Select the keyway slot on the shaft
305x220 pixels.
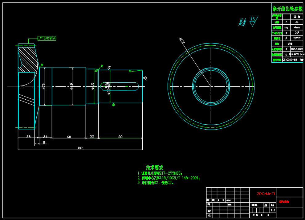[x=119, y=86]
